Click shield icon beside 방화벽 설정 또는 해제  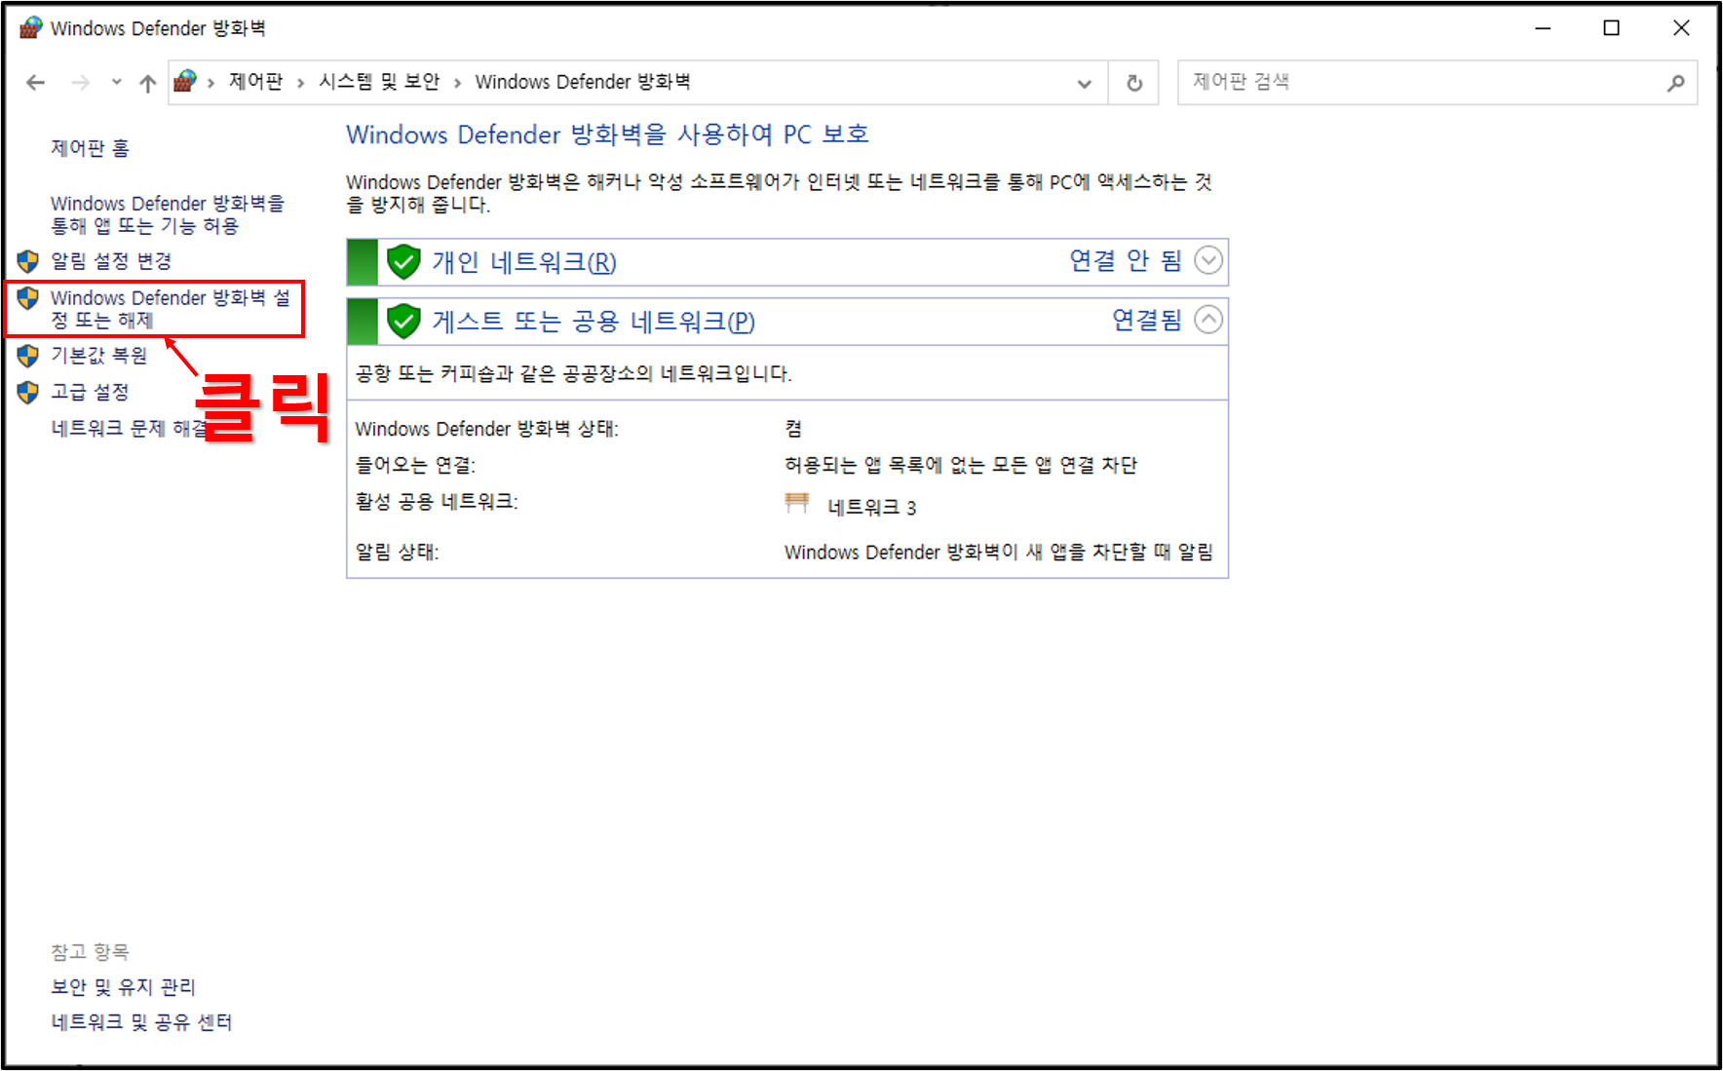[28, 298]
